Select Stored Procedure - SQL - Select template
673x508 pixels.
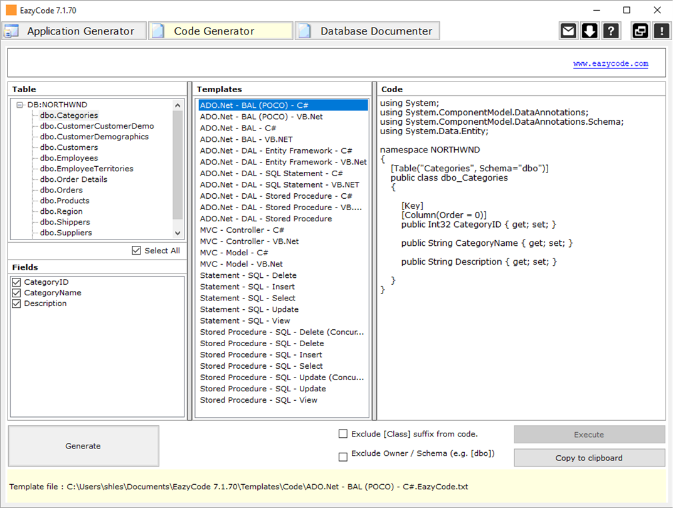pyautogui.click(x=284, y=366)
